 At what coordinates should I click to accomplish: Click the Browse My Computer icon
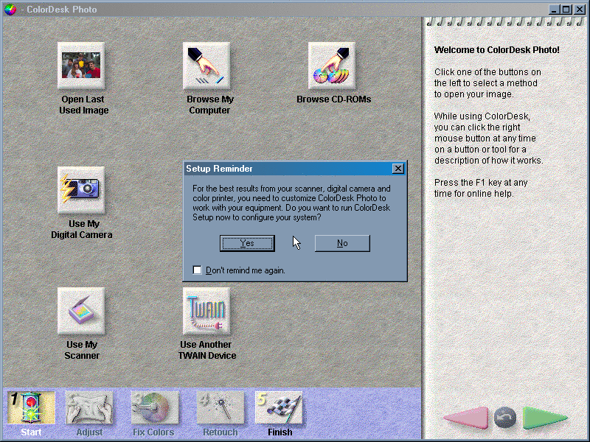tap(206, 66)
